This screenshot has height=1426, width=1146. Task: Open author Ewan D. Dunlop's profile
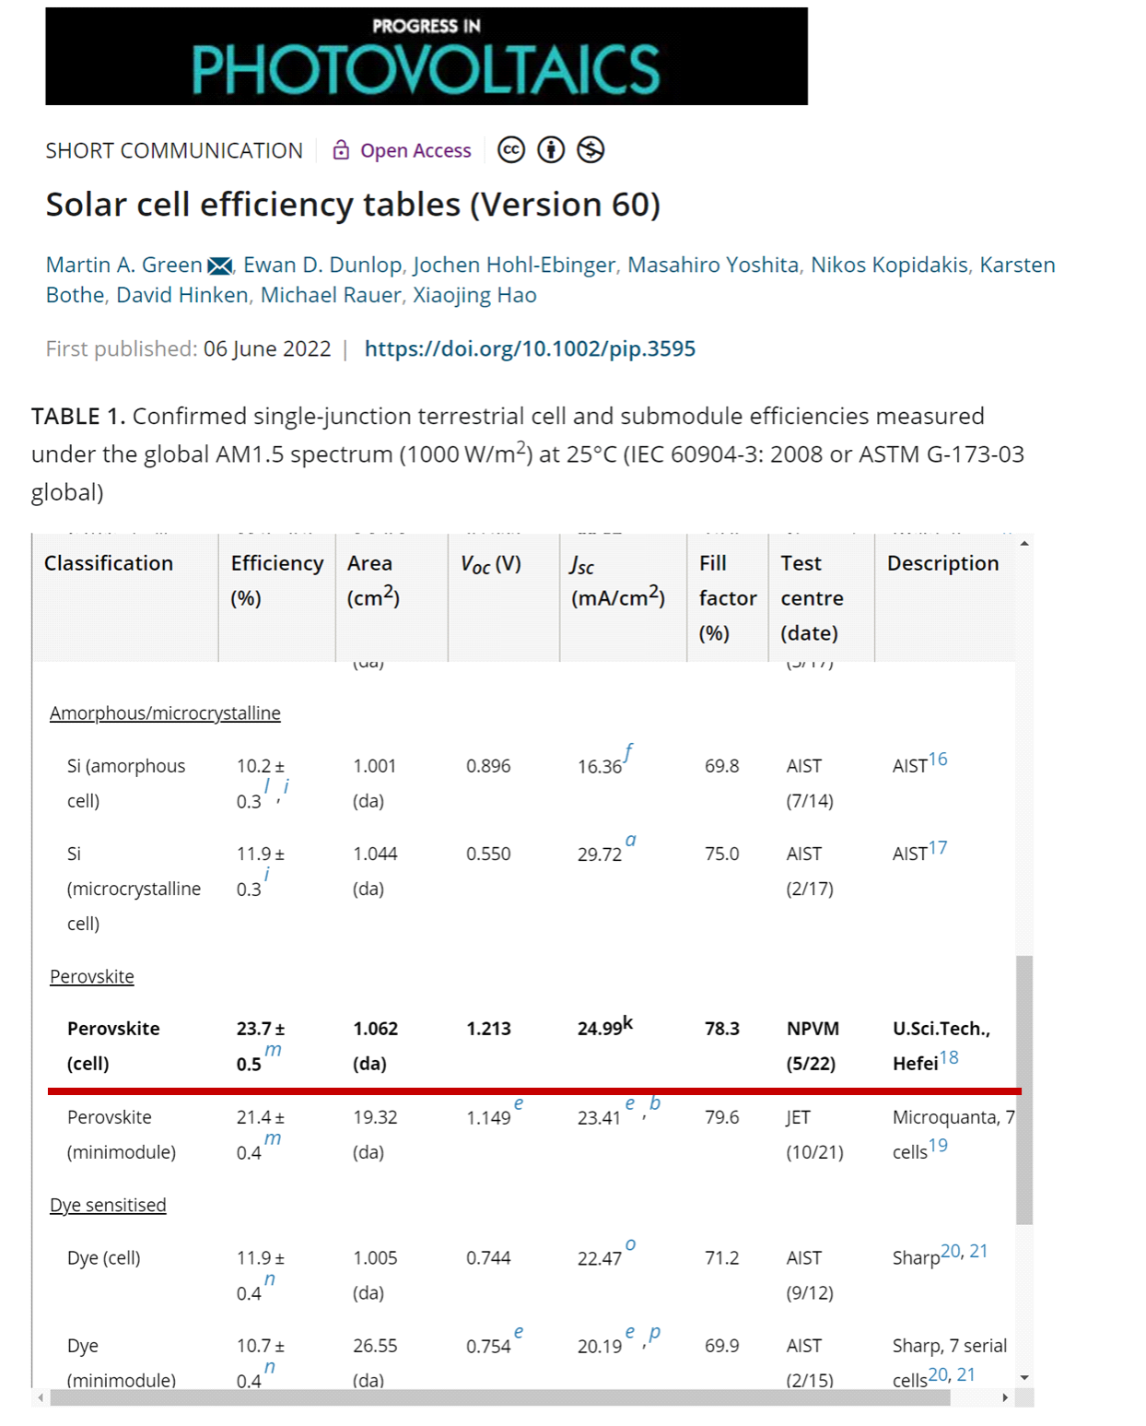(322, 265)
